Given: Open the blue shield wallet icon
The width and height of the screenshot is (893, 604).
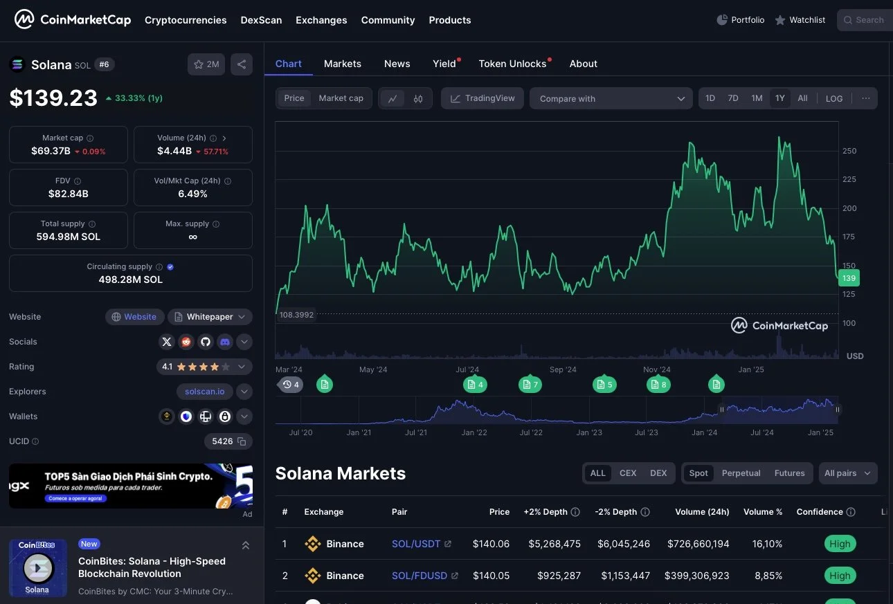Looking at the screenshot, I should 186,417.
